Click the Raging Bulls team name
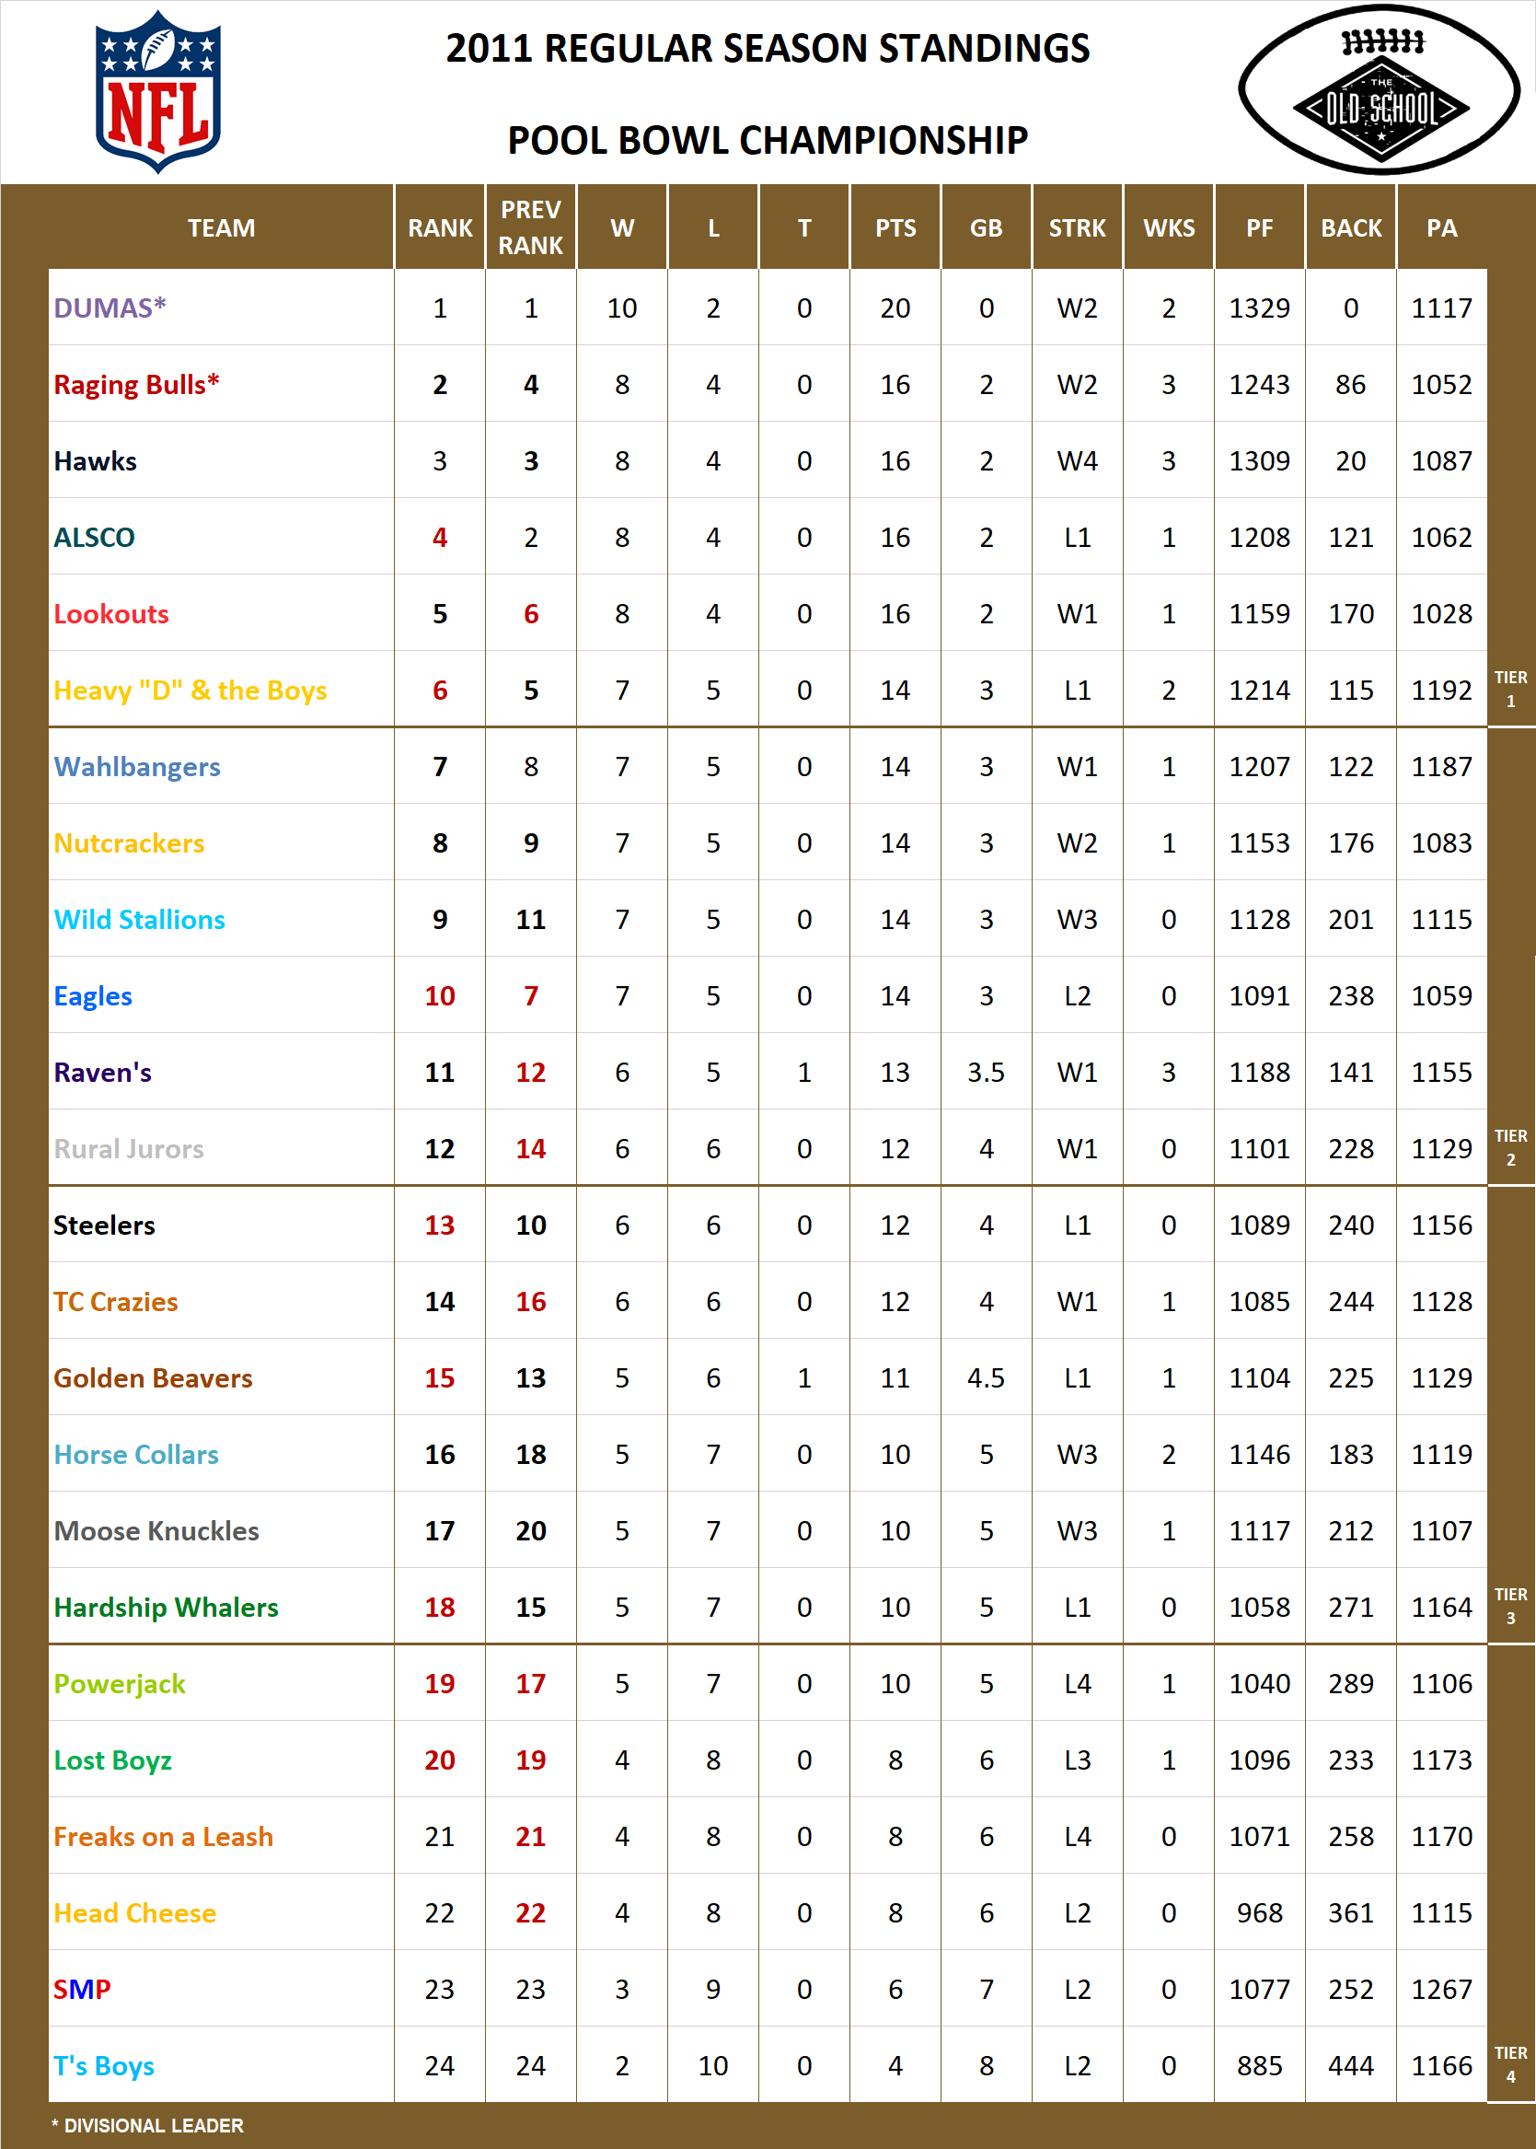 click(137, 384)
